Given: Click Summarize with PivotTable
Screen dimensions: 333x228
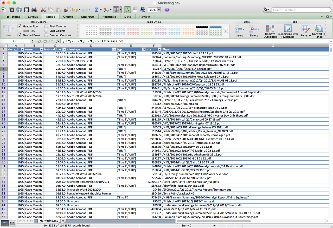Looking at the screenshot, I should [x=288, y=31].
